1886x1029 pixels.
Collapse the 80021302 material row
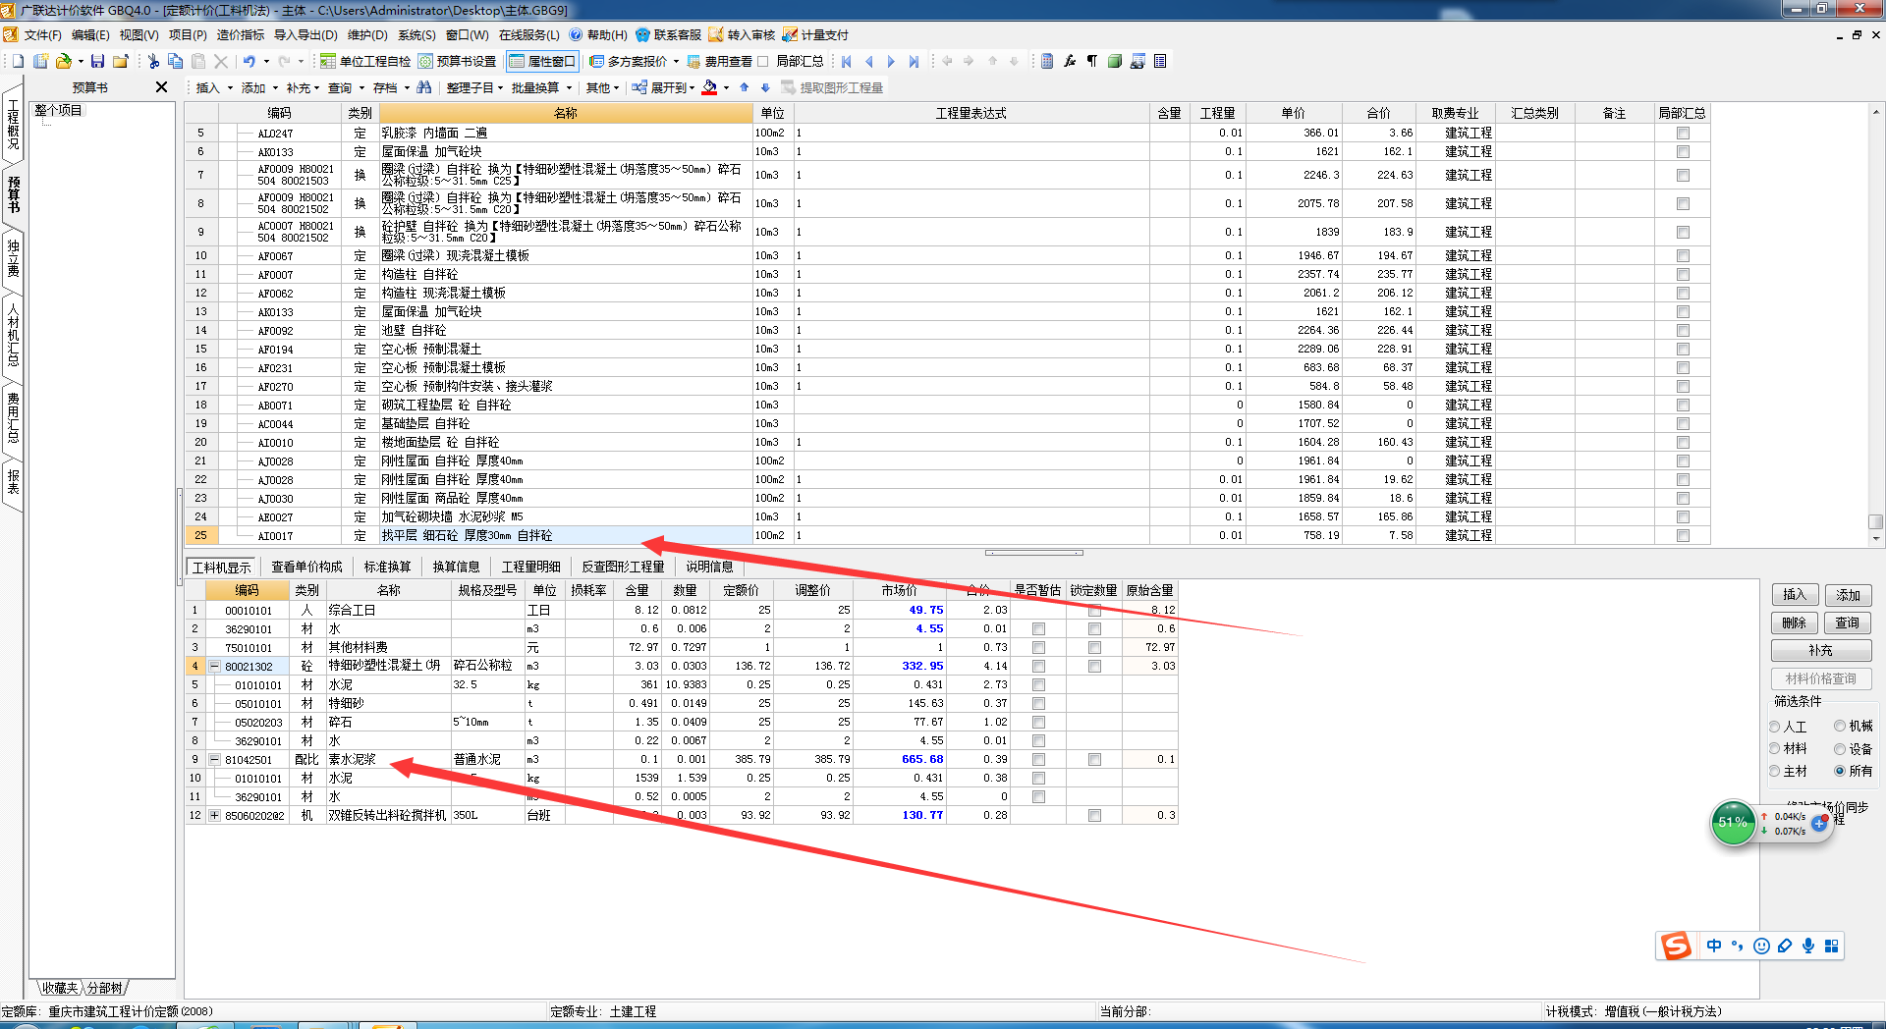(x=214, y=666)
